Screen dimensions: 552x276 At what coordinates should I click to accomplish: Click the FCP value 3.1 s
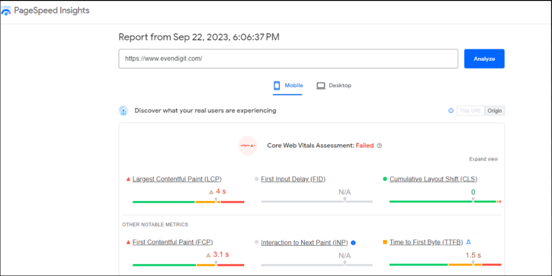tap(221, 255)
